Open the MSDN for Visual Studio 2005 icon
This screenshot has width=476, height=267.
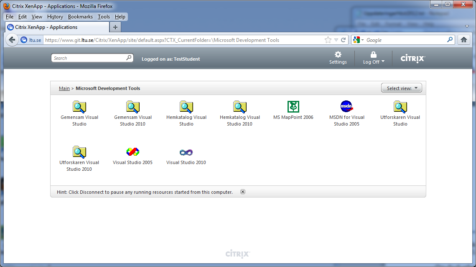(x=346, y=106)
